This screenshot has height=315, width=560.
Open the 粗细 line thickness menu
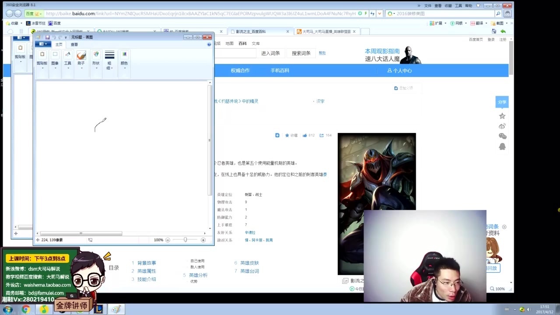(x=109, y=60)
